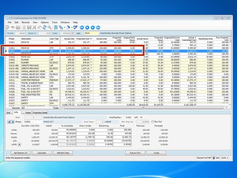Viewport: 237px width, 178px height.
Task: Click the Hours Final field 247.89
Action: [x=122, y=133]
